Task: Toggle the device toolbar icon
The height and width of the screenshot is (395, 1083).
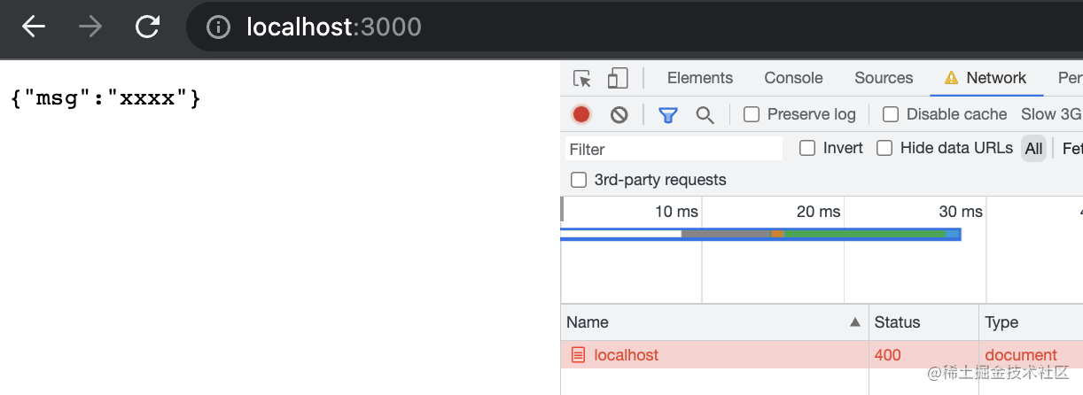Action: [618, 79]
